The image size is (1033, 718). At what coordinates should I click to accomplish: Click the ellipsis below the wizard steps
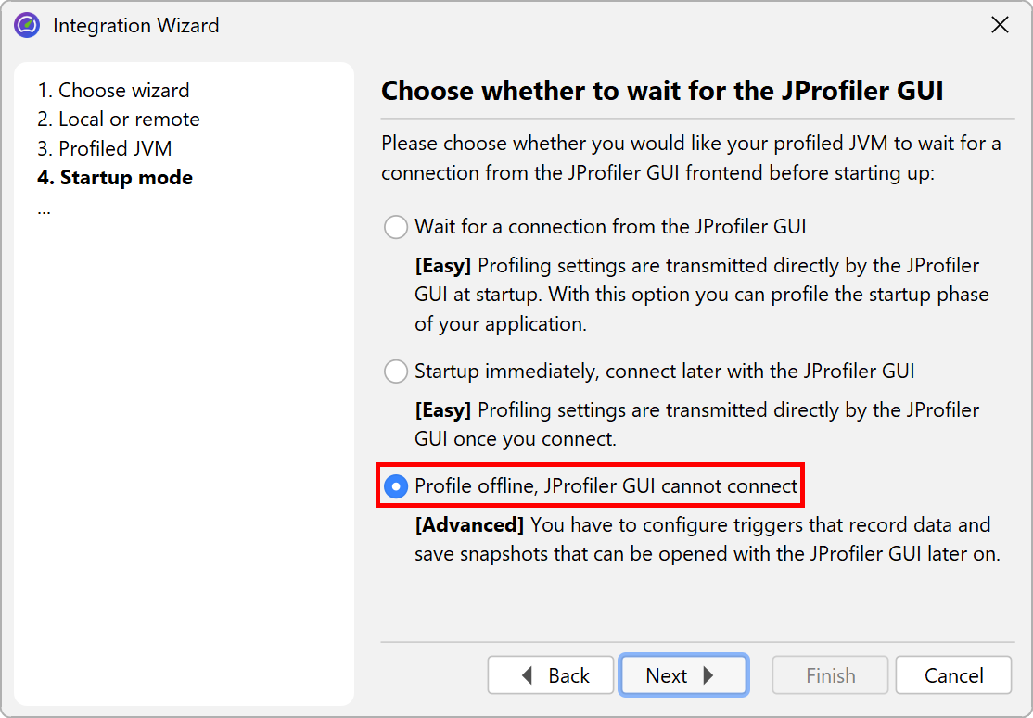(x=45, y=208)
